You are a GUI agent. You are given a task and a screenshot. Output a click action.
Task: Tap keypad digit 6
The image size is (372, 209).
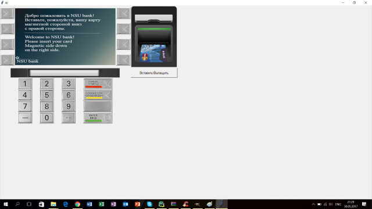pos(69,95)
